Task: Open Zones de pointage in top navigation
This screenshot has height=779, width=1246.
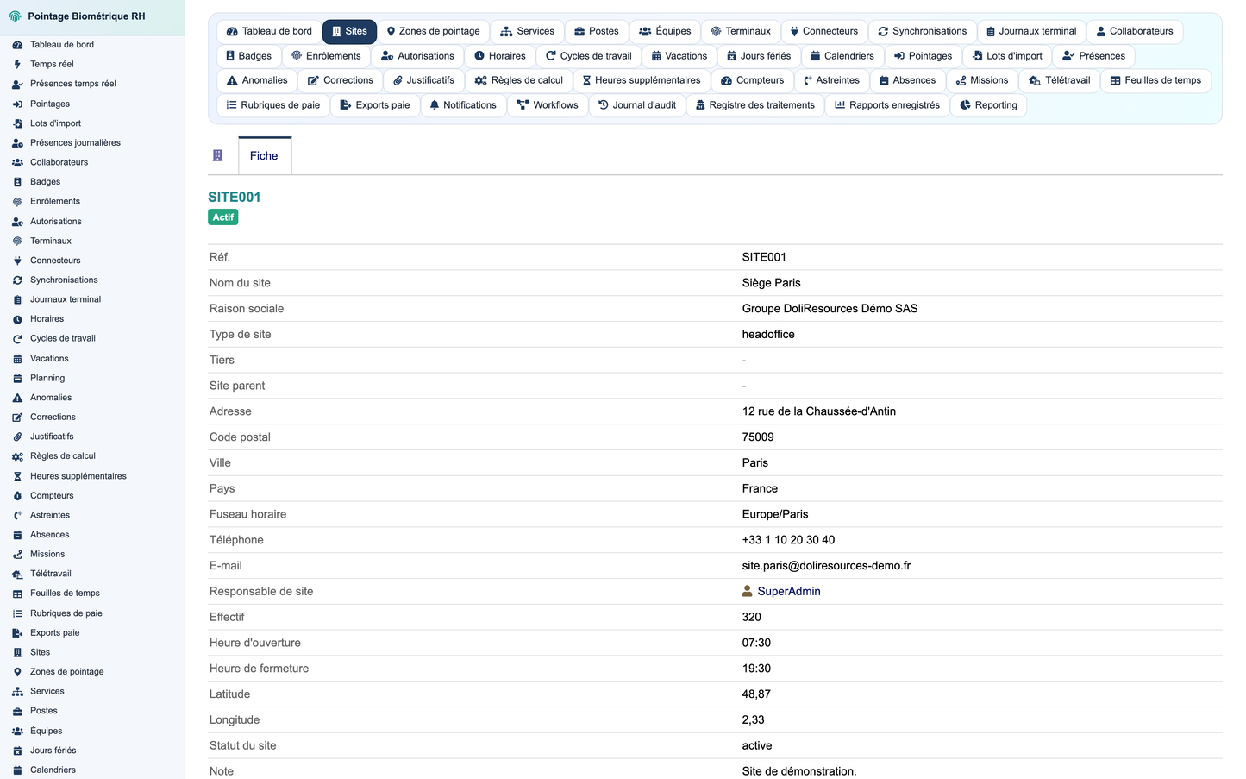Action: (x=433, y=31)
